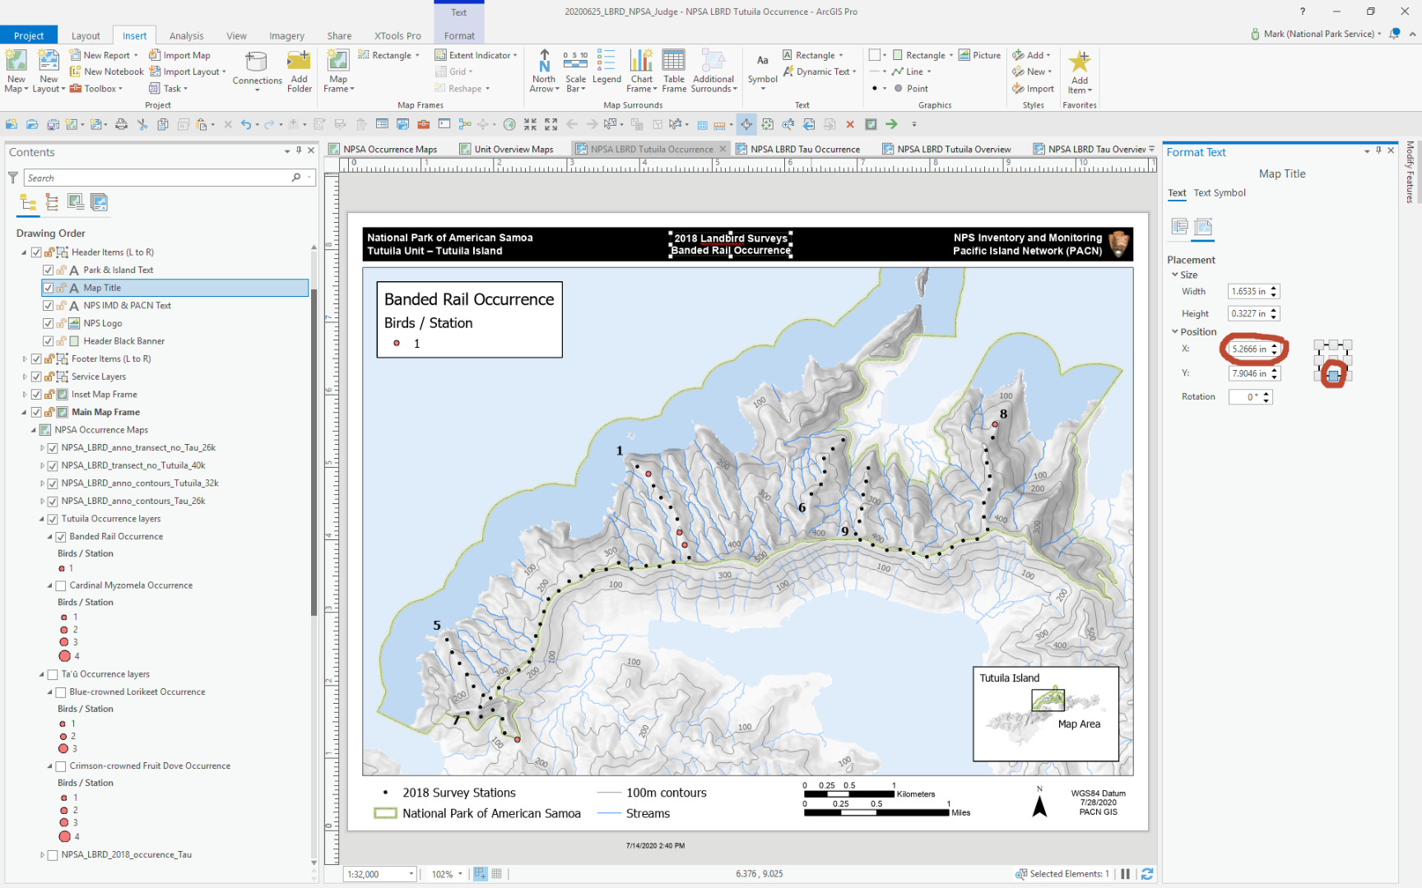Check the Ta'ū Occurrence layers group
The height and width of the screenshot is (888, 1422).
pyautogui.click(x=53, y=674)
